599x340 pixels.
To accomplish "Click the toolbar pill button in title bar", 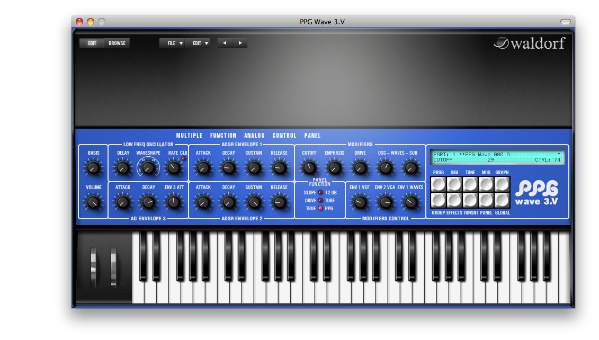I will [x=566, y=22].
